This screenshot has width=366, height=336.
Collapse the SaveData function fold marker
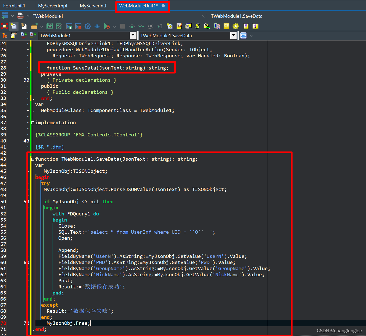33,159
